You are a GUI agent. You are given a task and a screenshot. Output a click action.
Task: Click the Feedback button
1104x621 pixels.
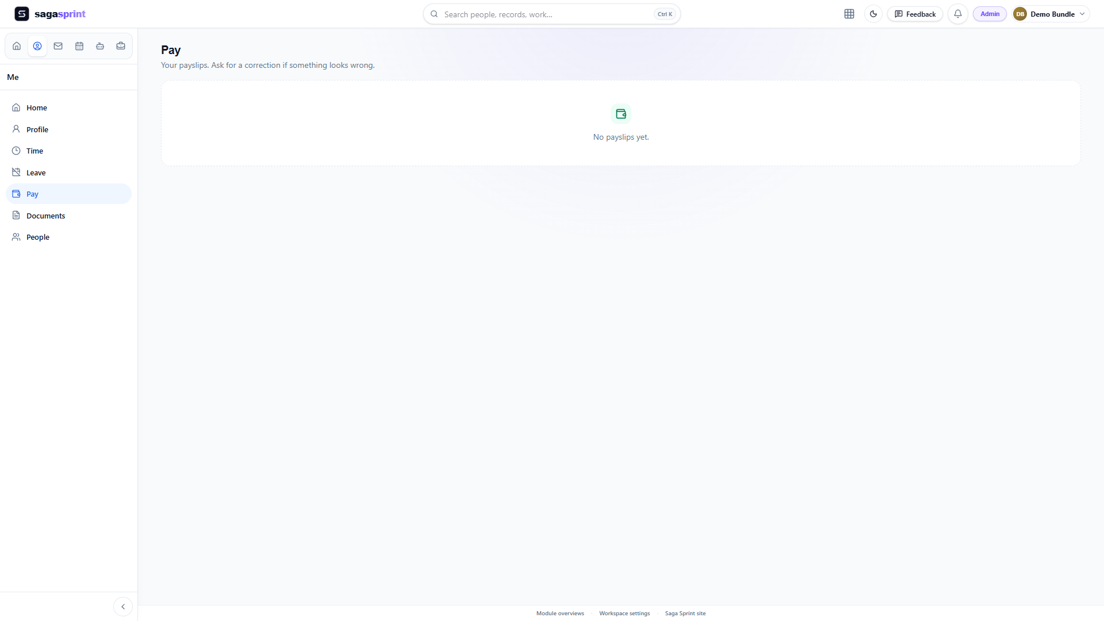(915, 14)
